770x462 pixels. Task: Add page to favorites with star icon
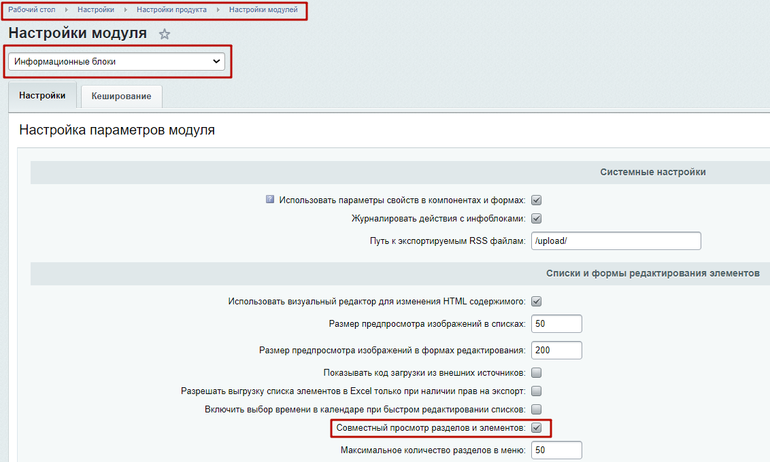pyautogui.click(x=165, y=34)
